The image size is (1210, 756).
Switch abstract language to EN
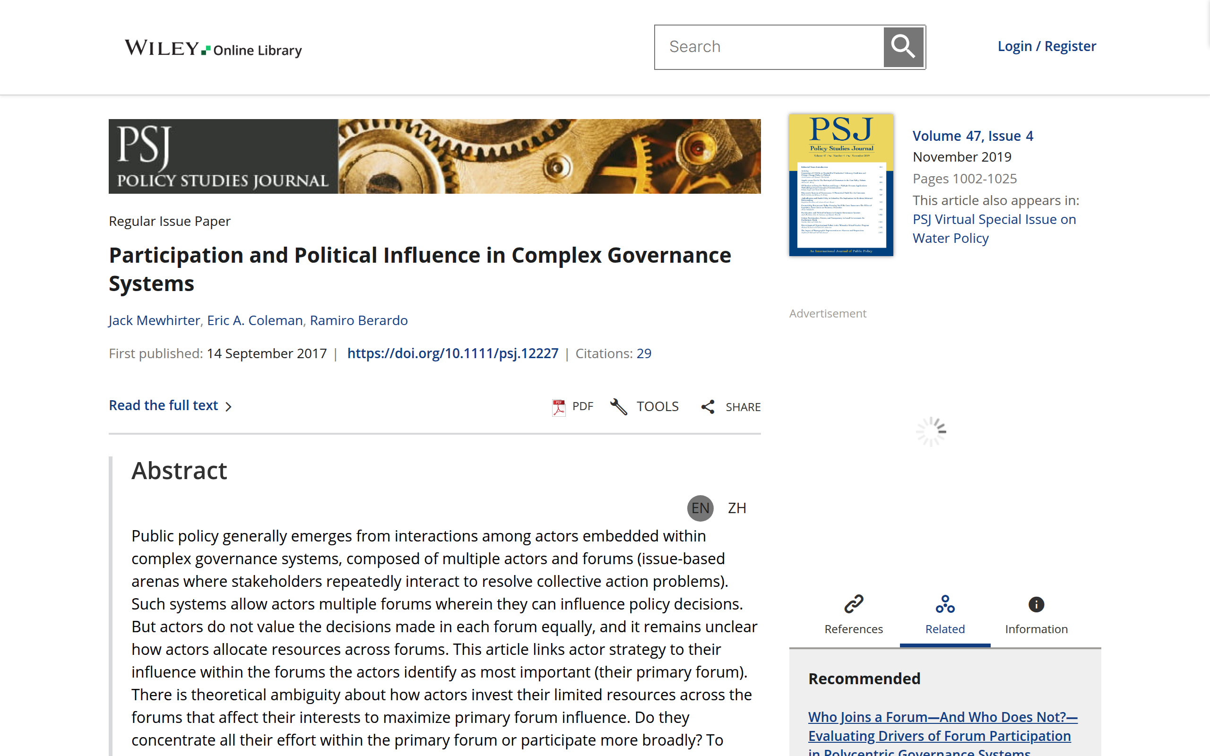(700, 508)
